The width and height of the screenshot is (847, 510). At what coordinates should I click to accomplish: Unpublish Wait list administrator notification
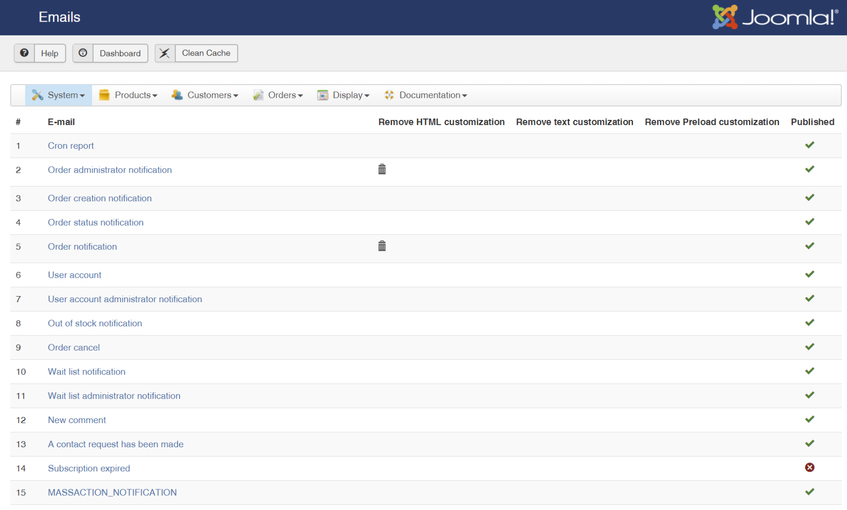[x=810, y=395]
